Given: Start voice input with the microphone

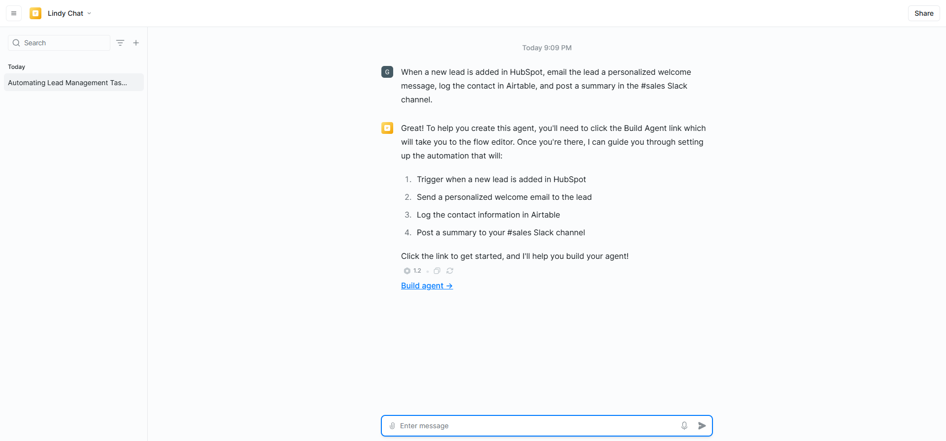Looking at the screenshot, I should 684,426.
